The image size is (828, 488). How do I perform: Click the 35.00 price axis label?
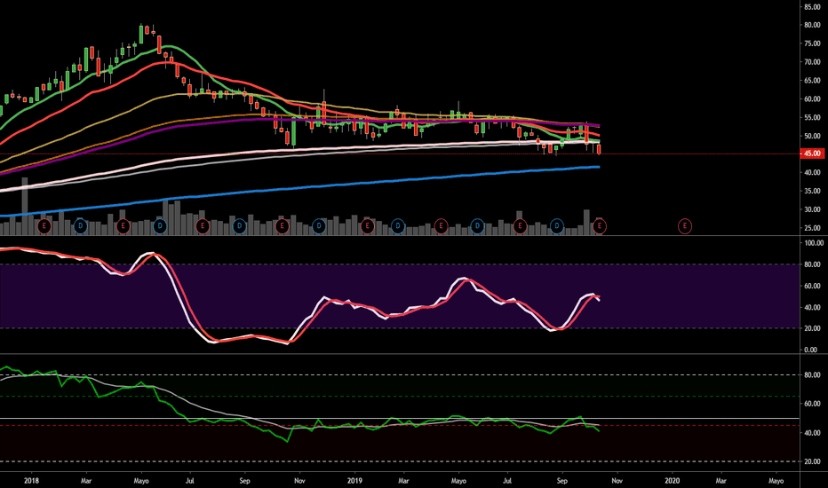coord(812,191)
